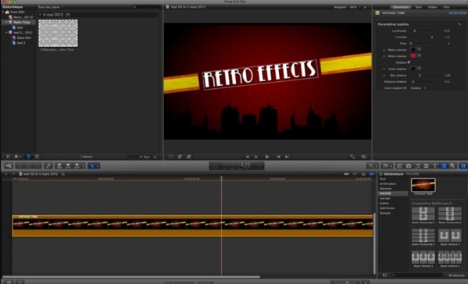Switch Event browser to list view
Image resolution: width=468 pixels, height=284 pixels.
click(37, 157)
